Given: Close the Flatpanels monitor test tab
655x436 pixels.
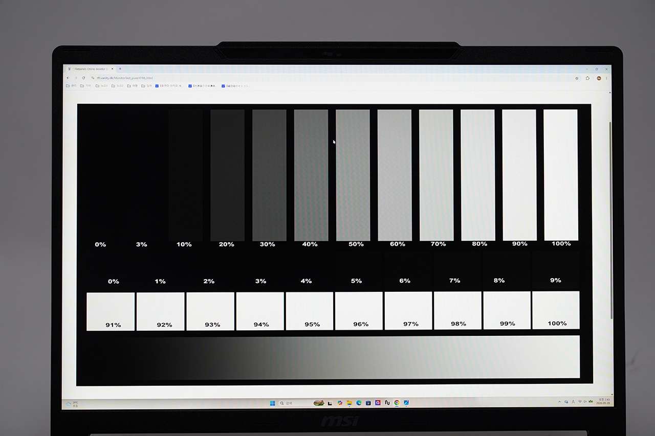Looking at the screenshot, I should click(112, 68).
